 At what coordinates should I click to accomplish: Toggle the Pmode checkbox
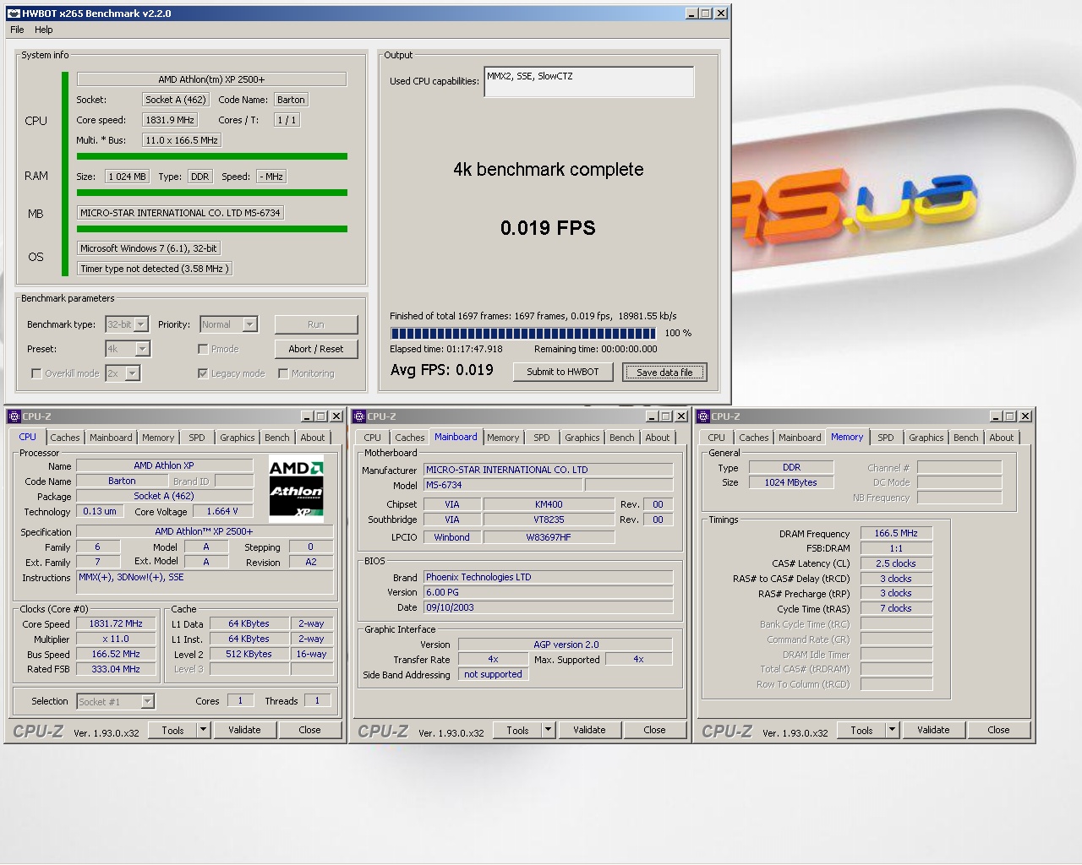coord(203,349)
